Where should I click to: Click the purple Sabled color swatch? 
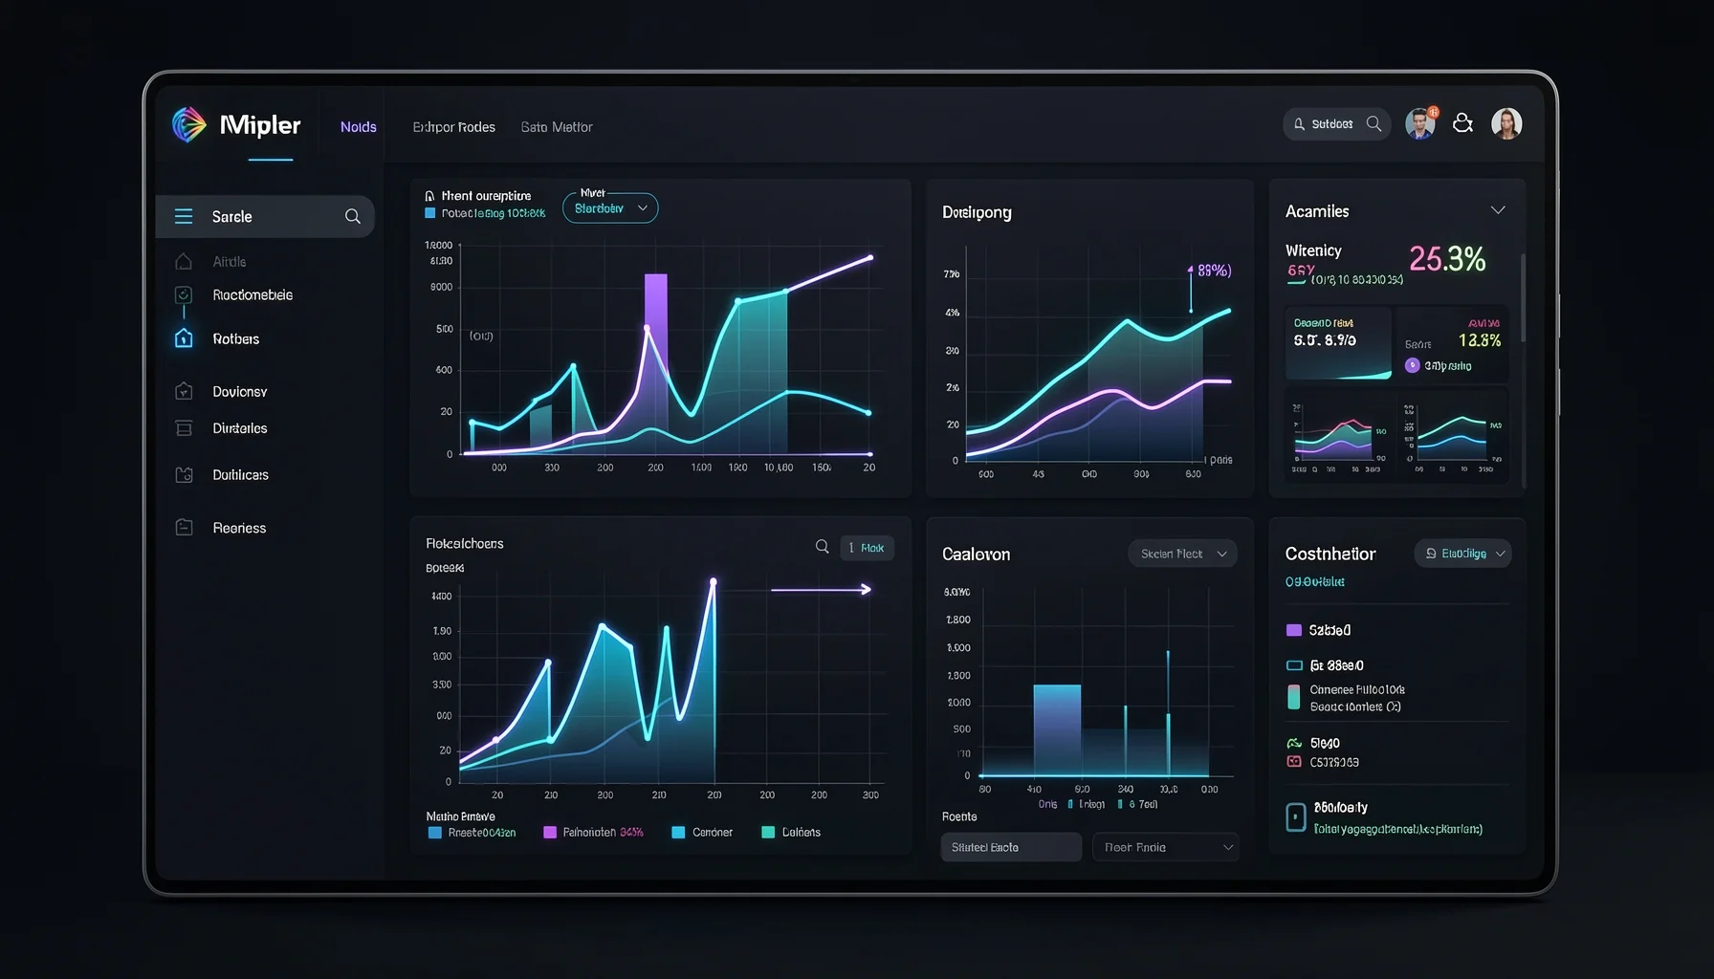tap(1294, 630)
